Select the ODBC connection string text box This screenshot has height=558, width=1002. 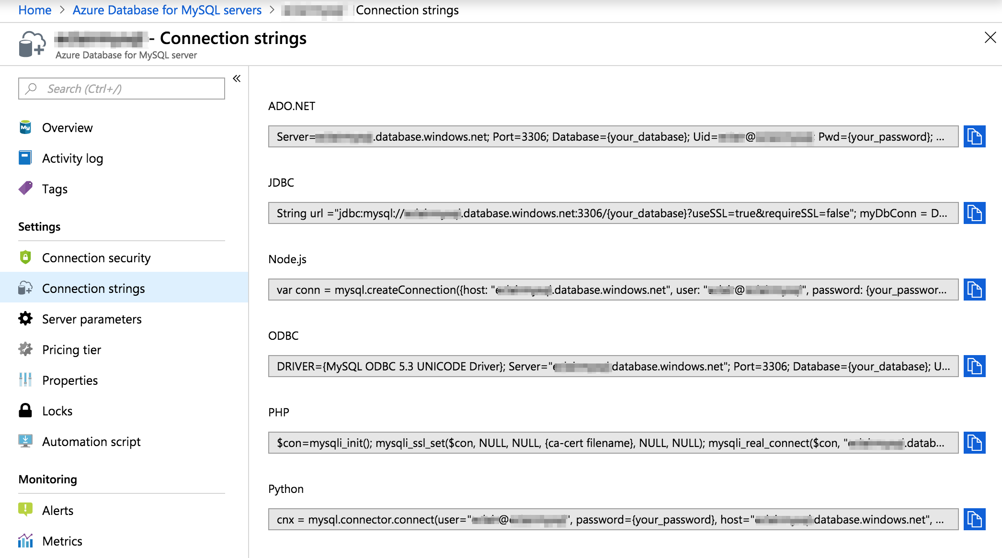(613, 366)
